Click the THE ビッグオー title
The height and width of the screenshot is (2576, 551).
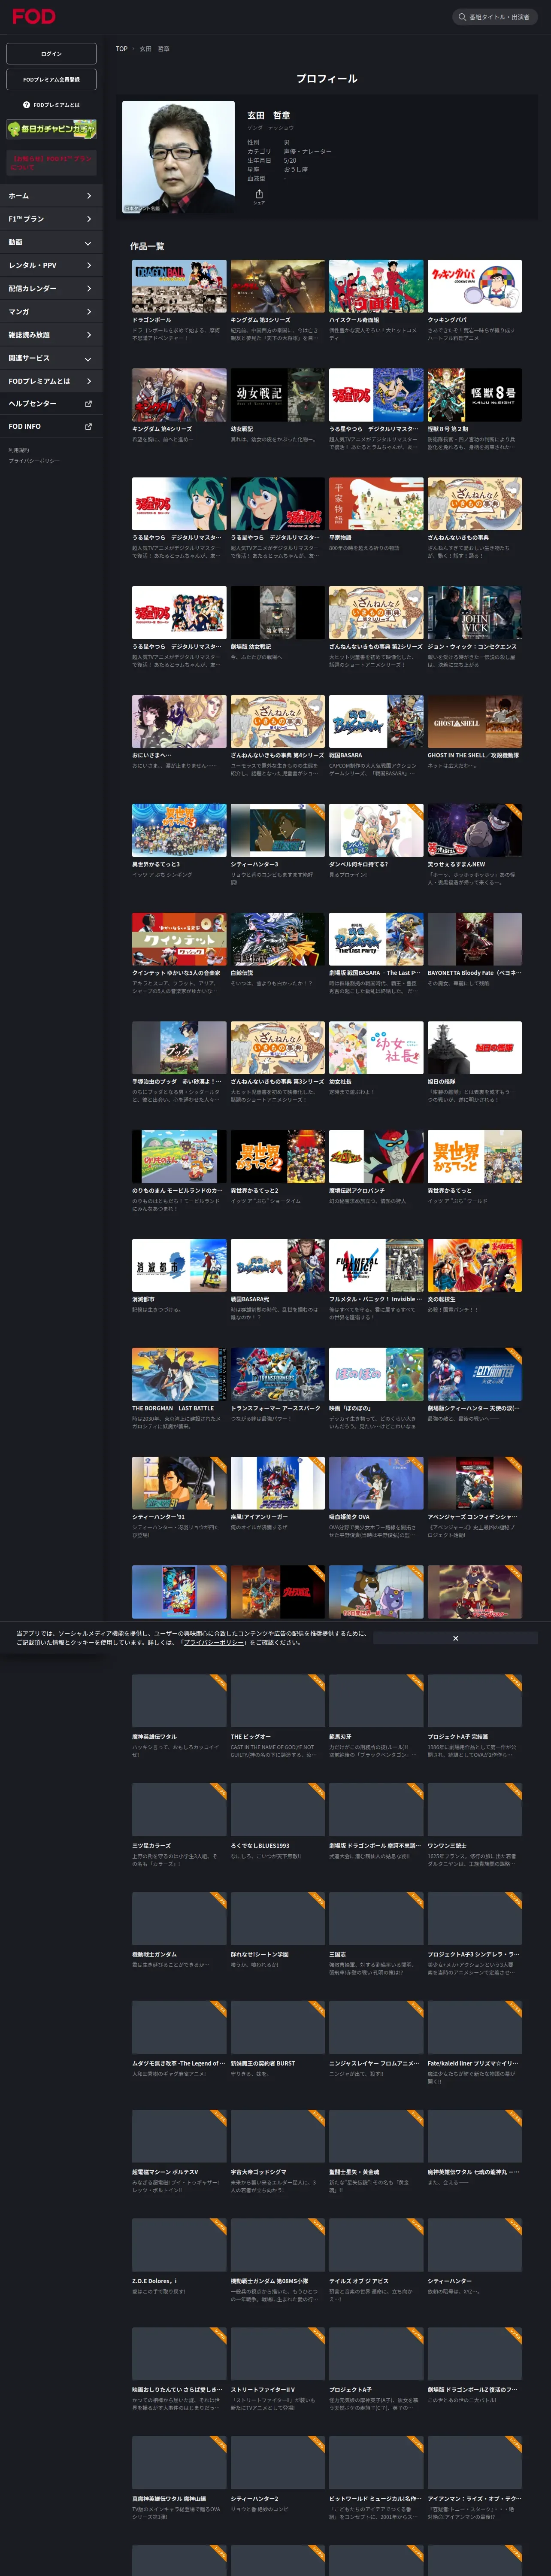coord(250,1737)
